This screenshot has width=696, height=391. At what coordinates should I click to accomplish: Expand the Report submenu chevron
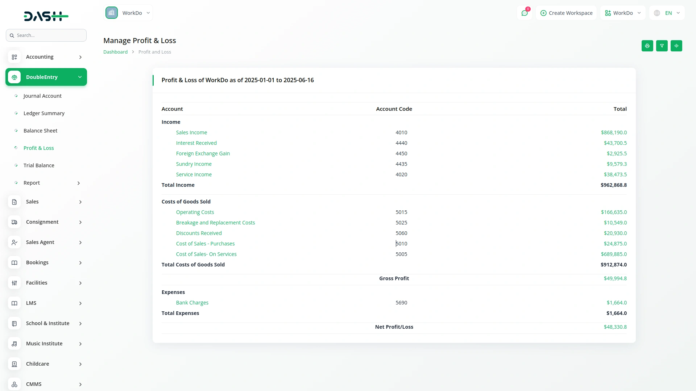(x=79, y=183)
